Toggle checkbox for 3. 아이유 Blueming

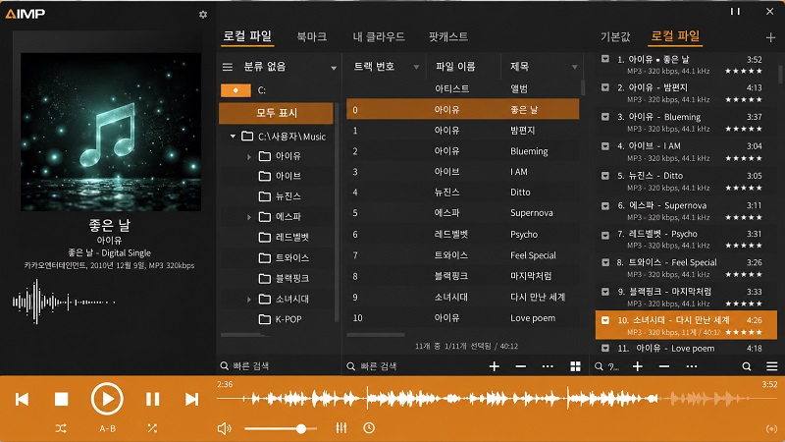coord(605,117)
